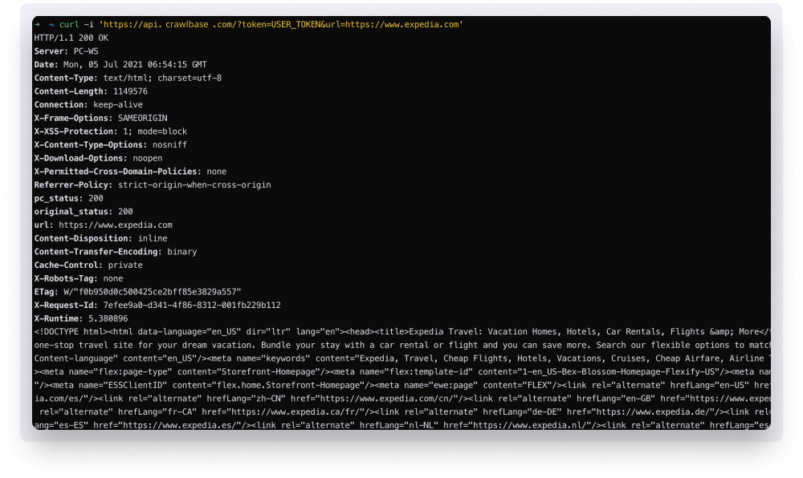Click the 'content="FLEX"' attribute
The height and width of the screenshot is (478, 803).
[x=518, y=385]
